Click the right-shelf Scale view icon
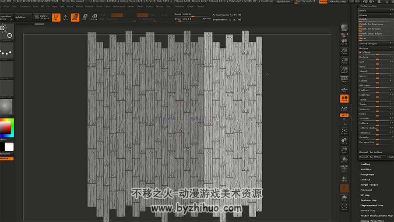The width and height of the screenshot is (394, 222). click(344, 150)
